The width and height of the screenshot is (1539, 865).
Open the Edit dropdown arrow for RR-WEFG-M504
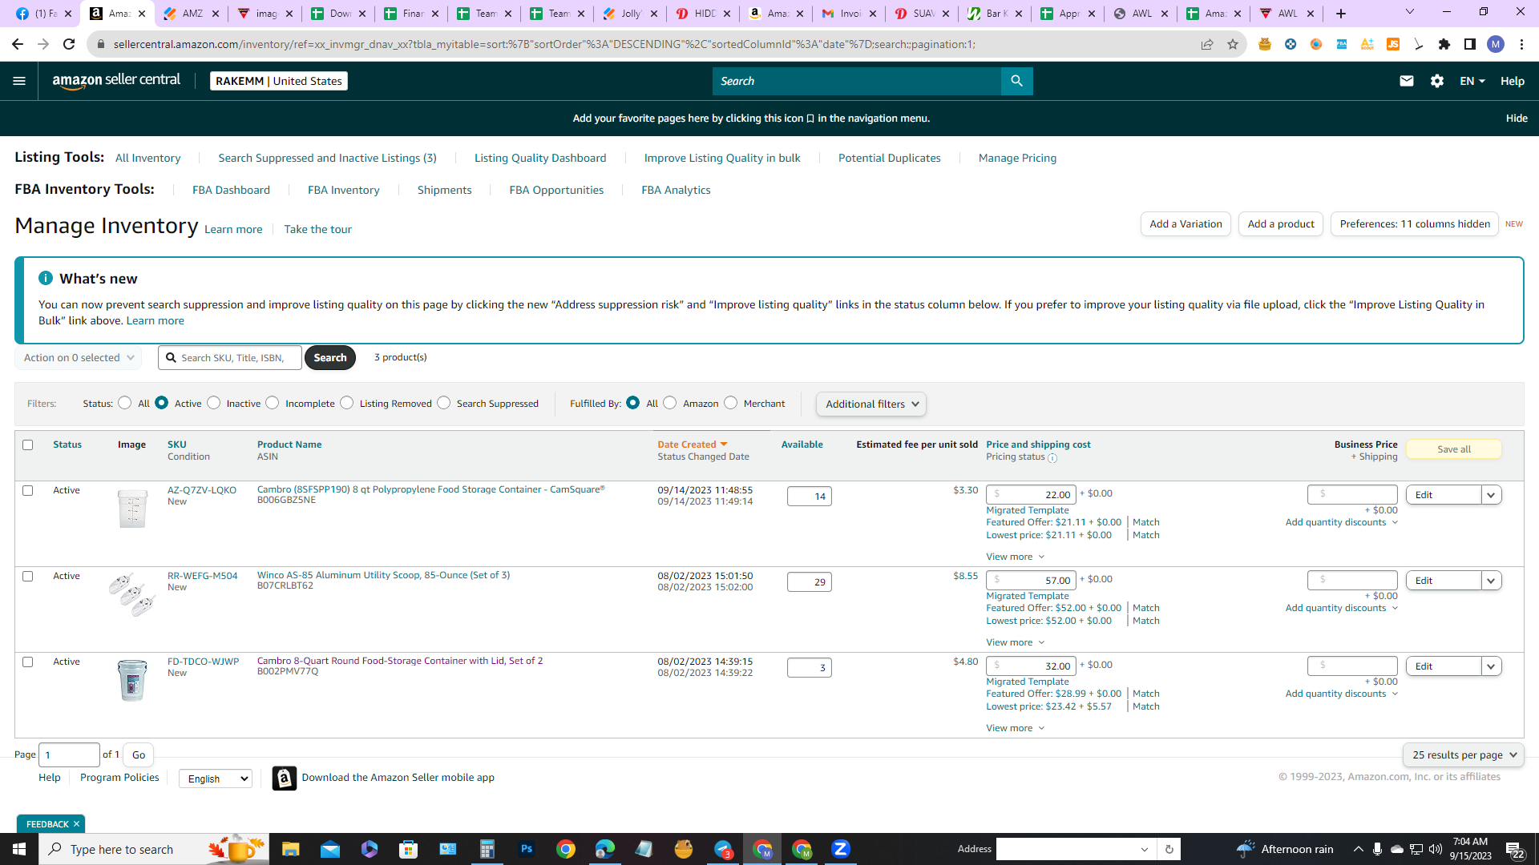pyautogui.click(x=1491, y=581)
